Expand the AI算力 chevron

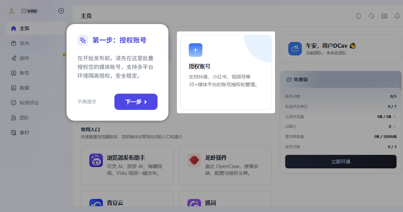coord(395,127)
